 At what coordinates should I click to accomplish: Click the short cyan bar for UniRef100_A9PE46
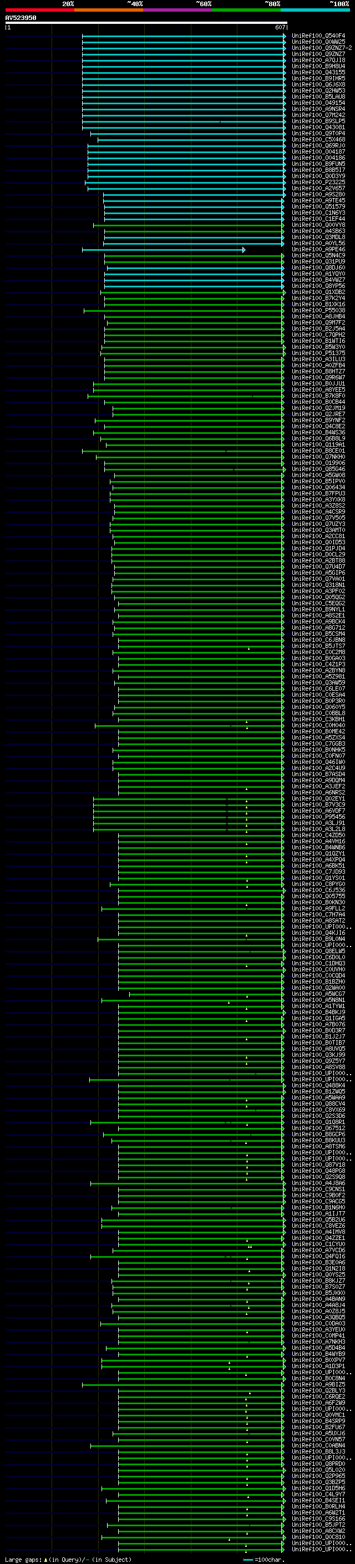click(163, 250)
